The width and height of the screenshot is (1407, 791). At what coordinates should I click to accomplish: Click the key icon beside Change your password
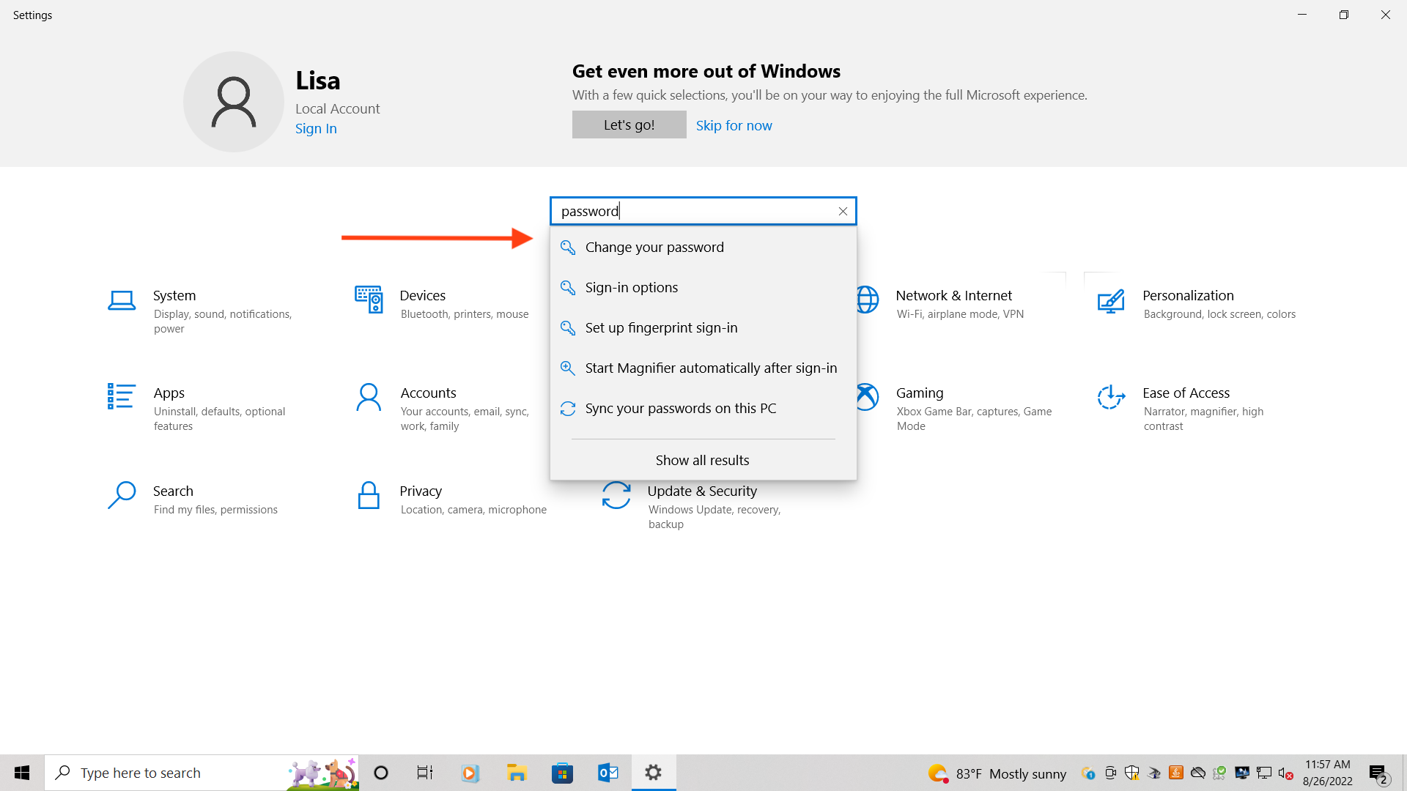tap(568, 248)
